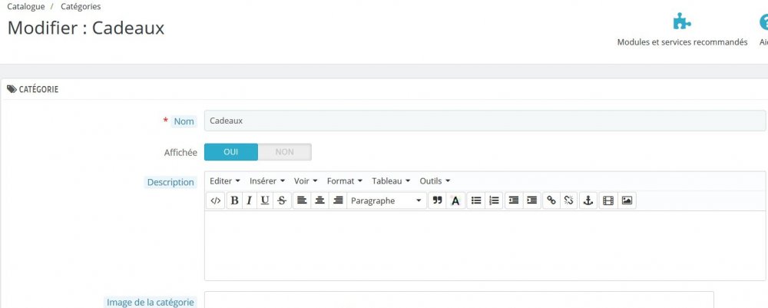This screenshot has height=308, width=768.
Task: Click the Image de la catégorie field
Action: coord(459,300)
